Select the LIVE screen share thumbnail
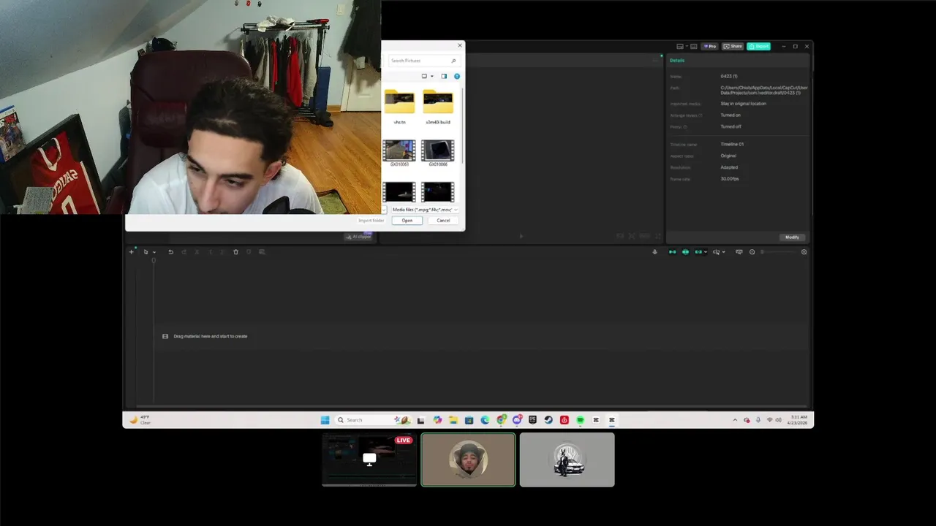Screen dimensions: 936x526 pyautogui.click(x=369, y=460)
